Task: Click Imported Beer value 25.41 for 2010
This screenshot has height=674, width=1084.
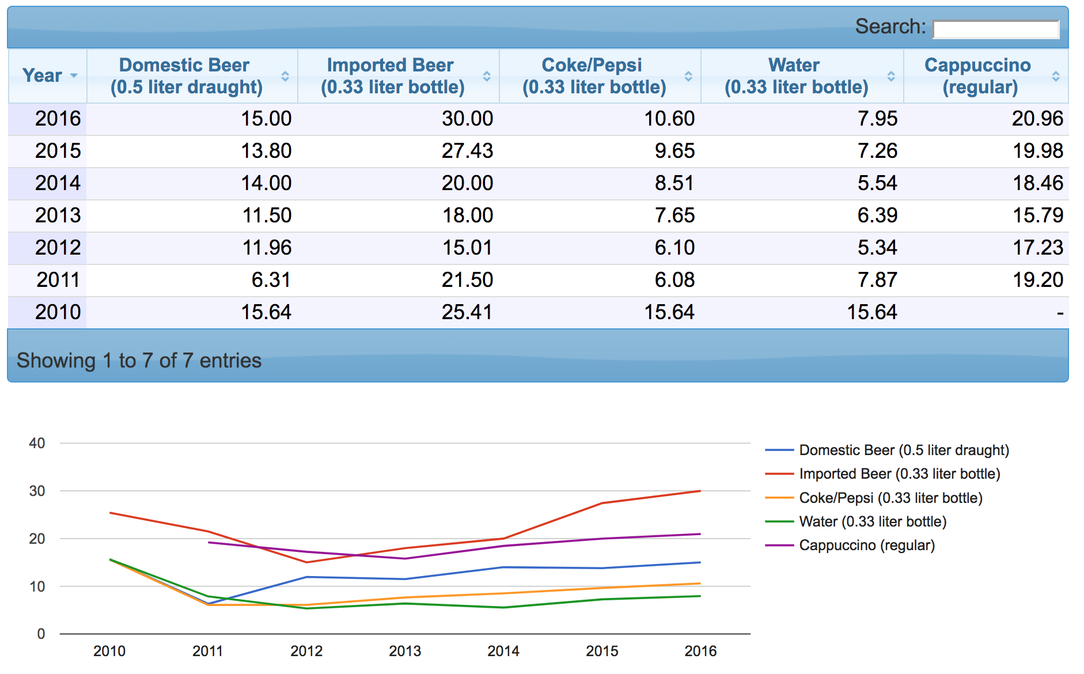Action: (468, 313)
